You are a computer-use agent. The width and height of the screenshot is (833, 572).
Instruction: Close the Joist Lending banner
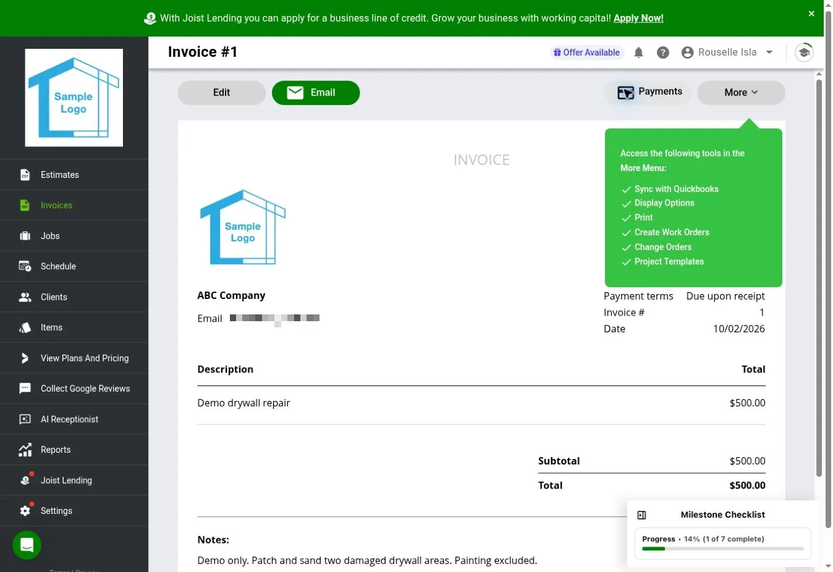coord(811,14)
